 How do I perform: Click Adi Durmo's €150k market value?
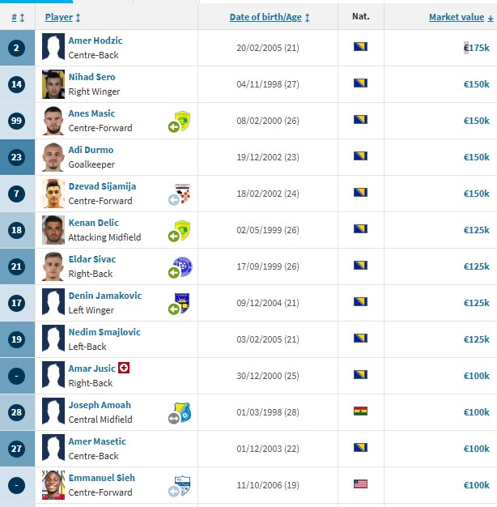[x=476, y=157]
